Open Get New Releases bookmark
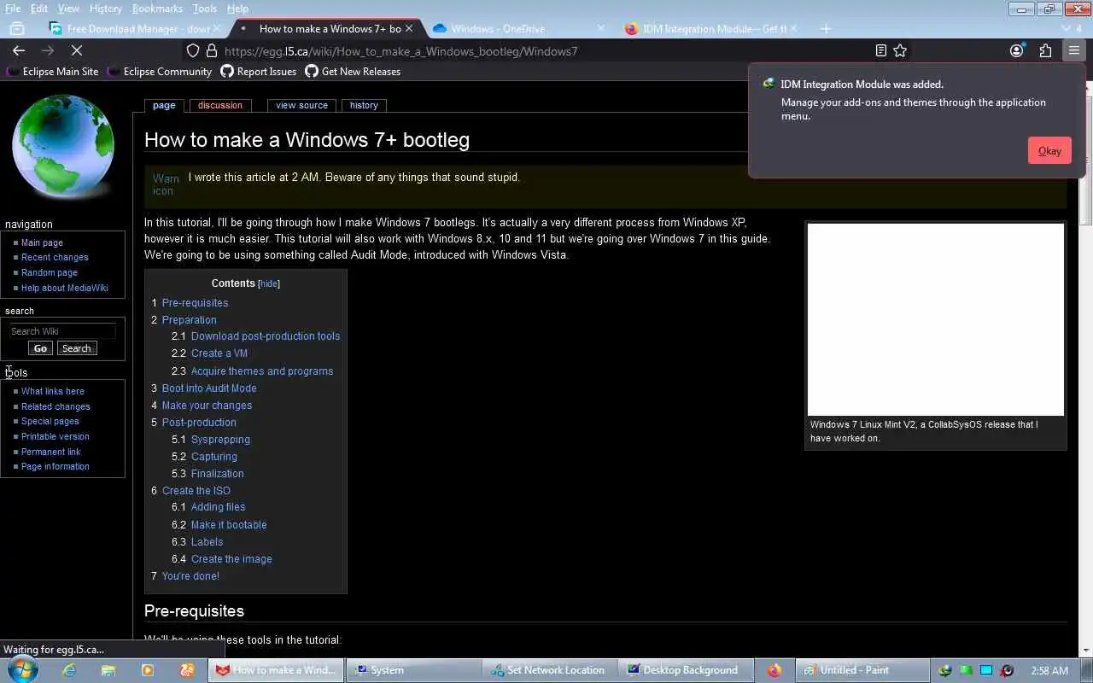1093x683 pixels. coord(353,72)
